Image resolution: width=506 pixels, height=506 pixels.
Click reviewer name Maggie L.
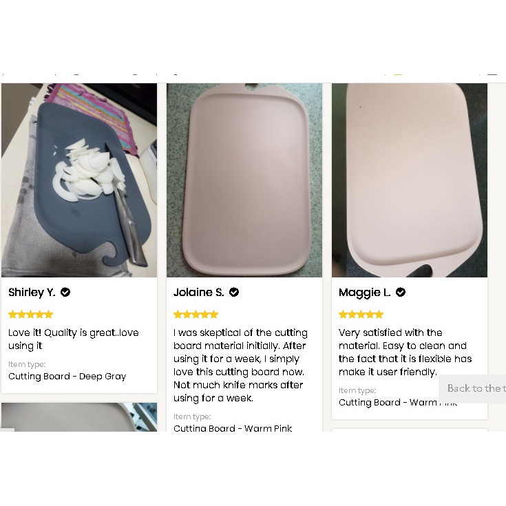[x=365, y=293]
